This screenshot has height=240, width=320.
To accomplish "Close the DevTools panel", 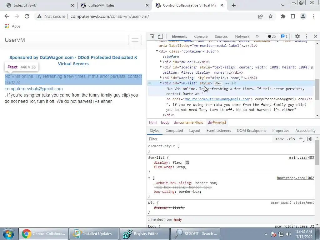I will point(316,36).
